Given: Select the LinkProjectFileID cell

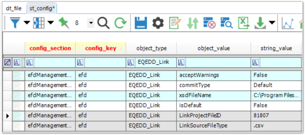Looking at the screenshot, I should point(214,116).
